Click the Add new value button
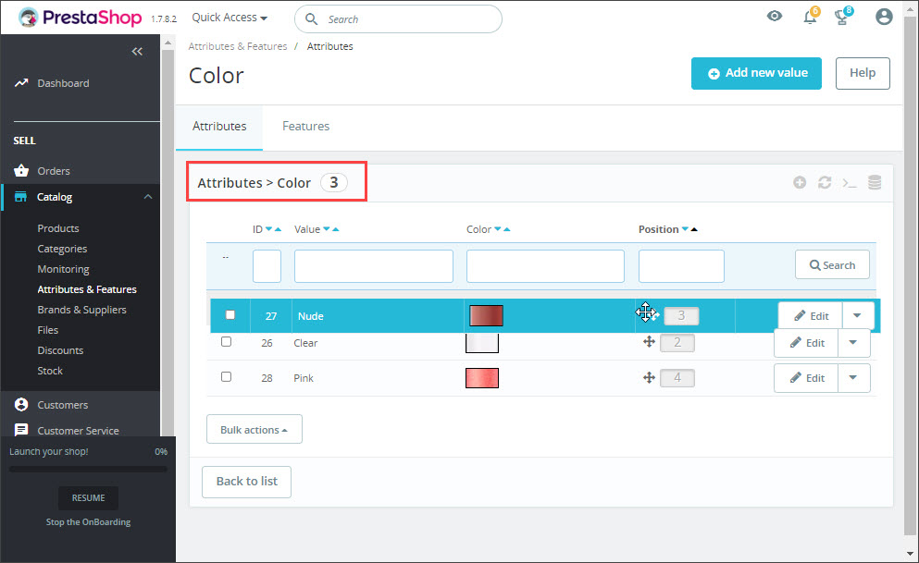This screenshot has width=919, height=563. (756, 73)
